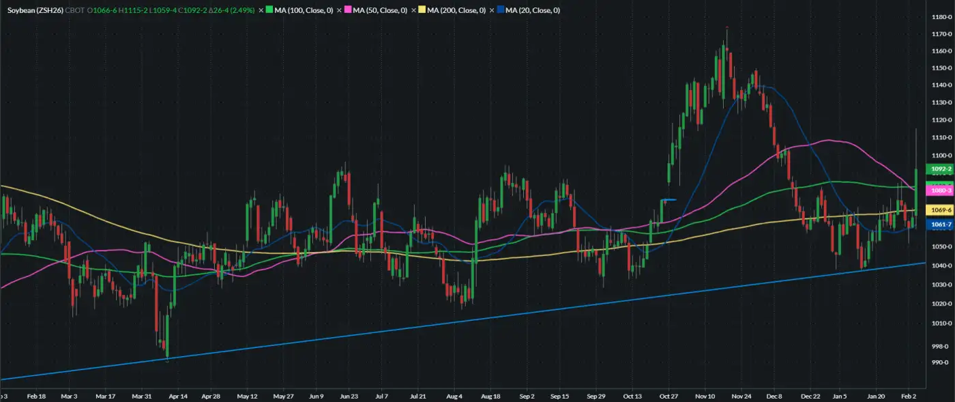Remove the MA (50, Close, 0) indicator
This screenshot has width=955, height=402.
click(339, 11)
